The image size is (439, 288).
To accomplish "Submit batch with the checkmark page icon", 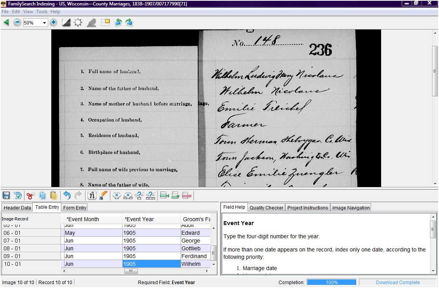I will [17, 195].
